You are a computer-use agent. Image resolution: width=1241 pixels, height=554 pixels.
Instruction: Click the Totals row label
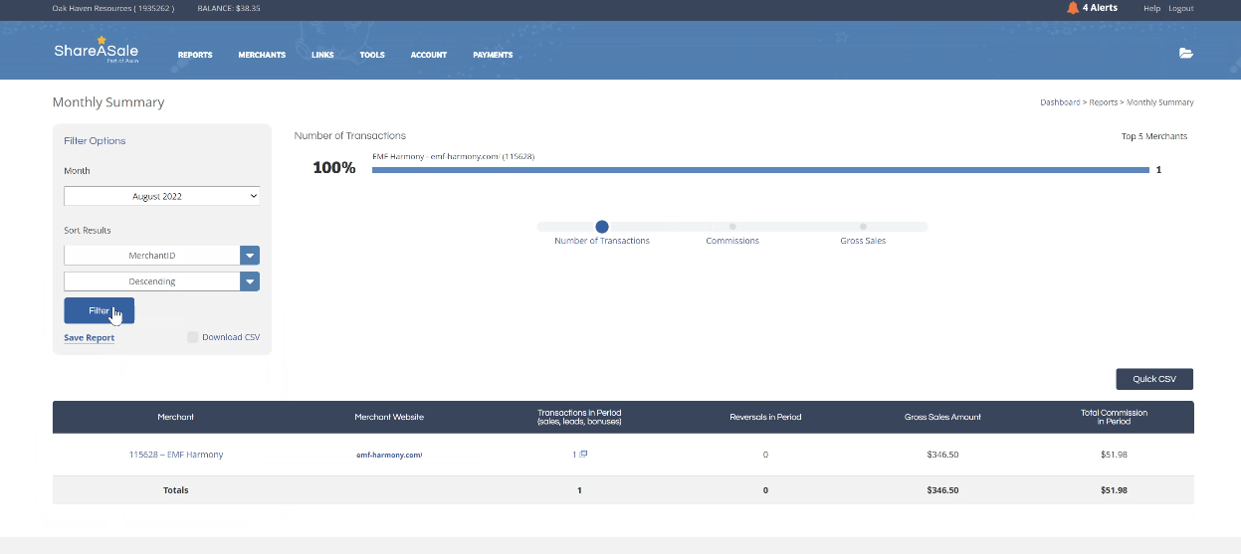[x=175, y=490]
